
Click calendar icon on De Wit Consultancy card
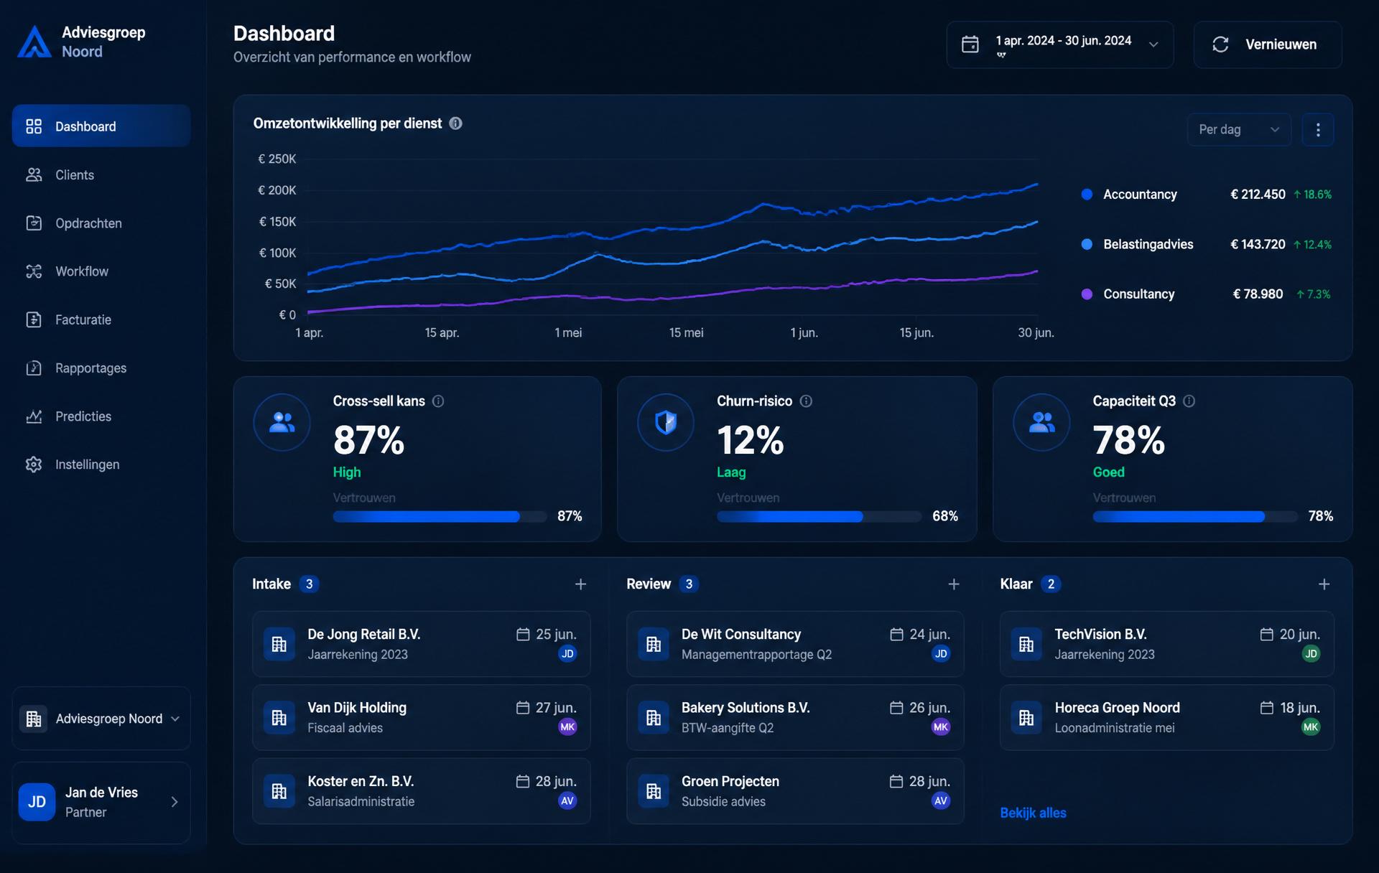[896, 634]
